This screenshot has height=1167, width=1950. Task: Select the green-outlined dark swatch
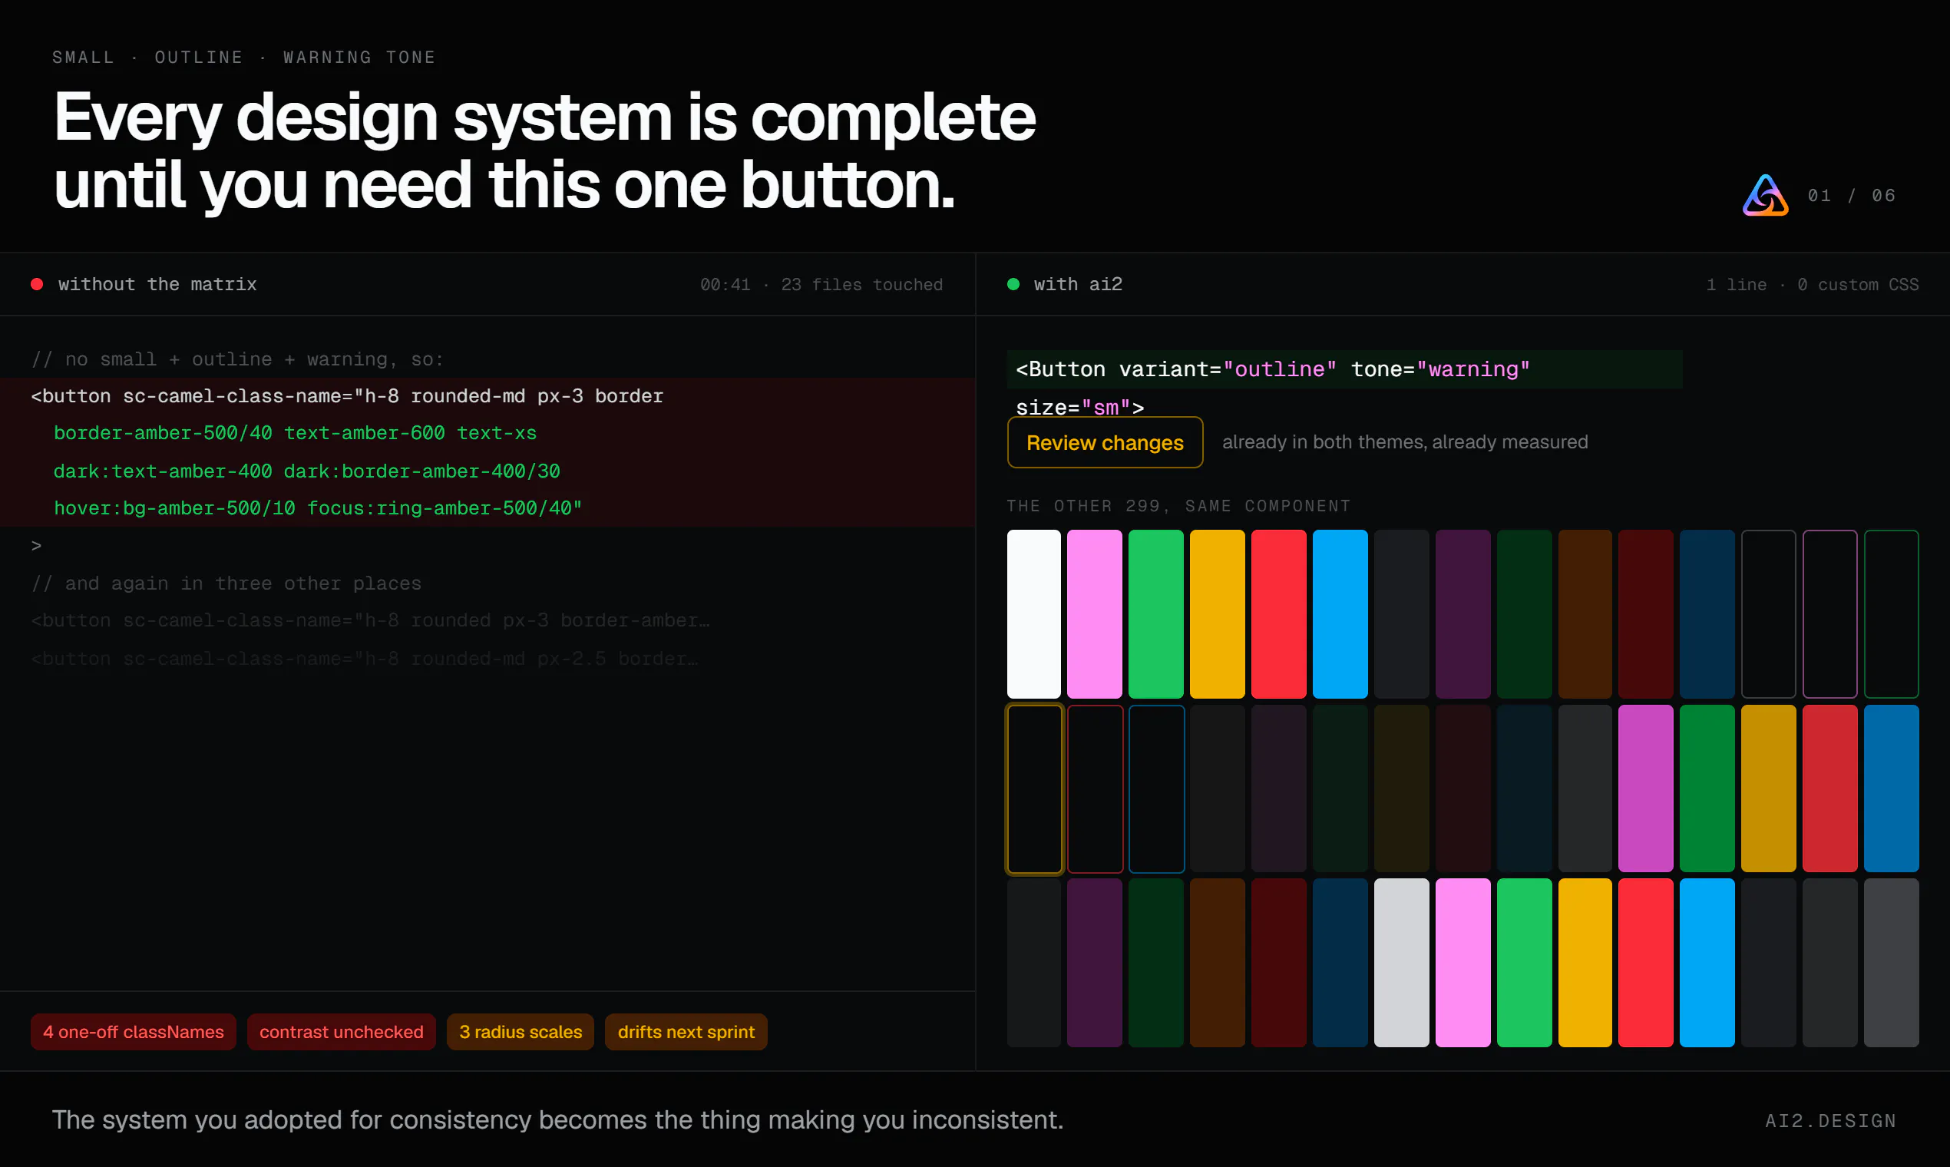1891,614
